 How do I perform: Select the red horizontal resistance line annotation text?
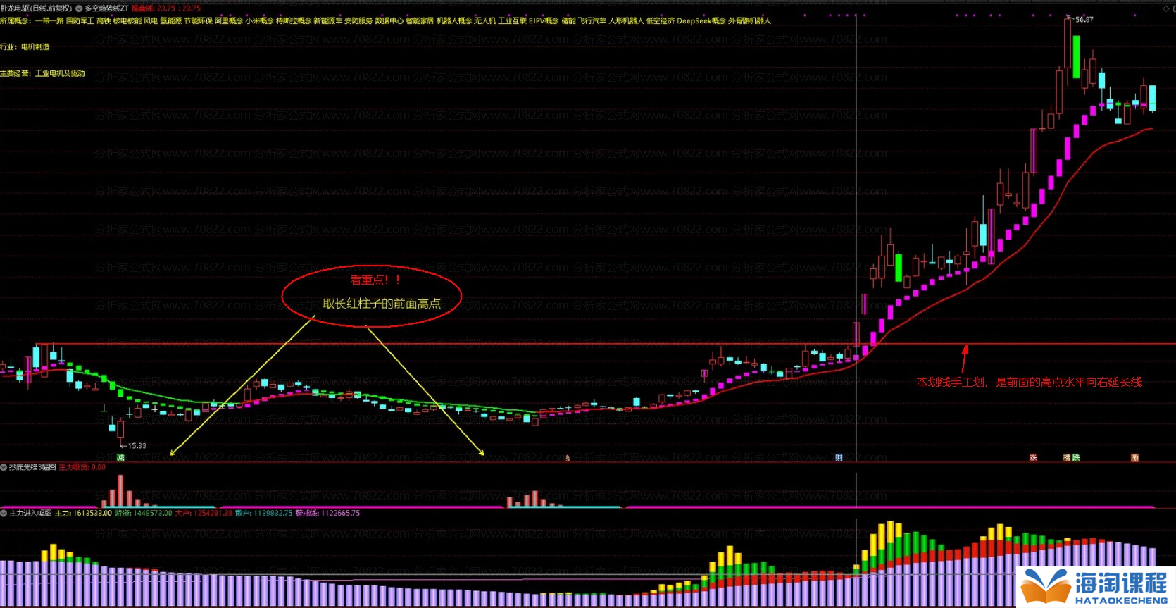tap(1029, 383)
